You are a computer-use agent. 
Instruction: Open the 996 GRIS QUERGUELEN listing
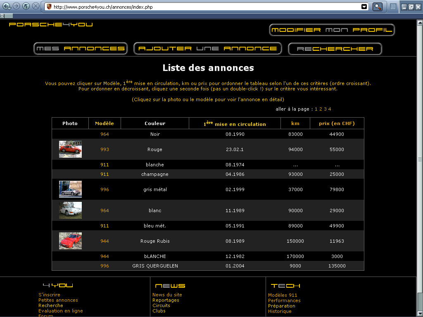click(x=105, y=266)
